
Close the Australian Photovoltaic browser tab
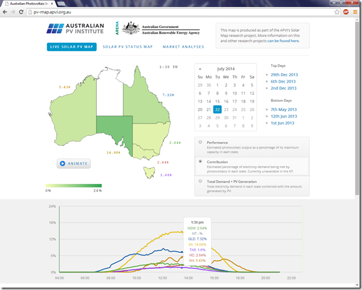[x=52, y=4]
